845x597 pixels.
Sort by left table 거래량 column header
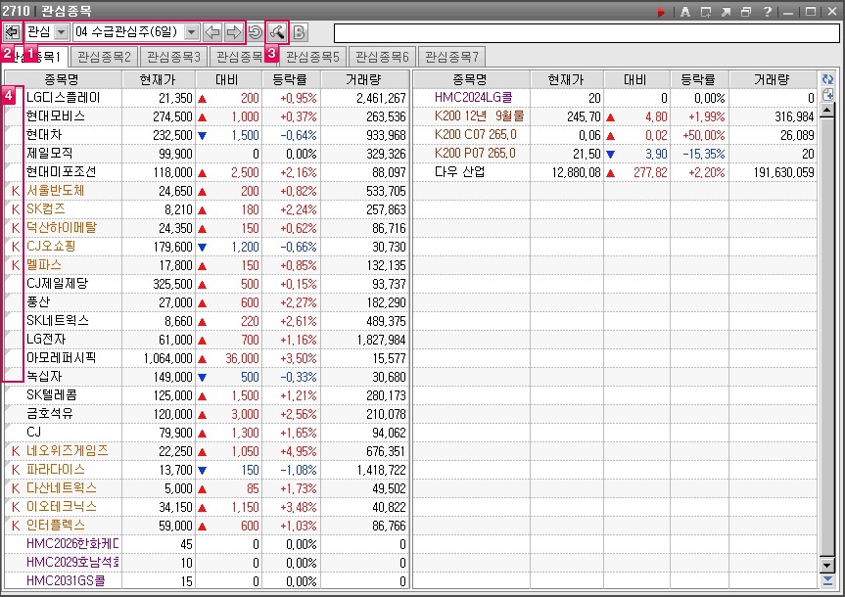click(x=364, y=79)
